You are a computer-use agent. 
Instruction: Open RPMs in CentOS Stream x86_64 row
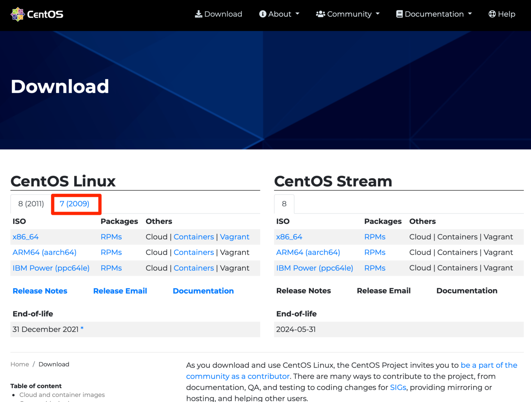point(375,237)
